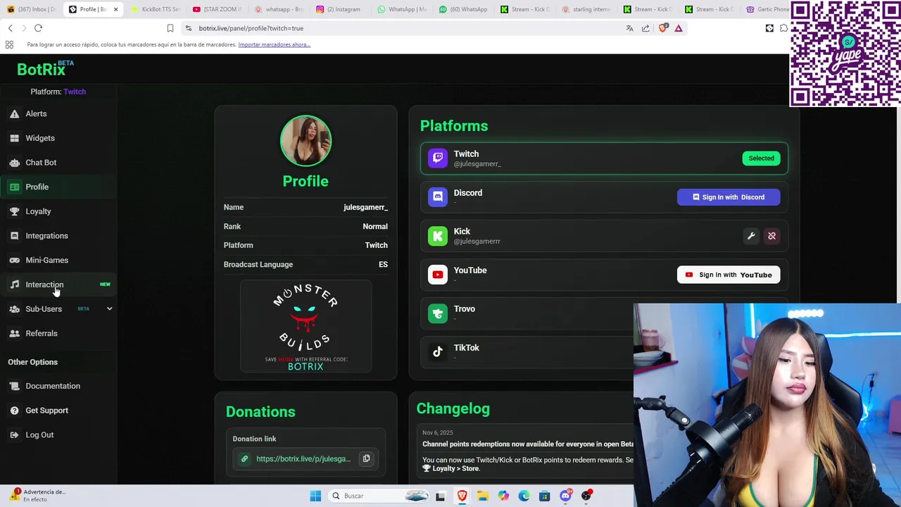
Task: Click the Changelog heading
Action: (453, 408)
